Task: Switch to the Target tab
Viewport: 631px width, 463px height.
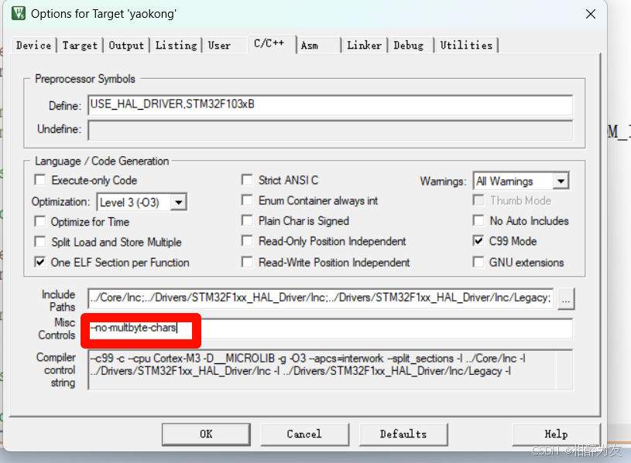Action: (80, 46)
